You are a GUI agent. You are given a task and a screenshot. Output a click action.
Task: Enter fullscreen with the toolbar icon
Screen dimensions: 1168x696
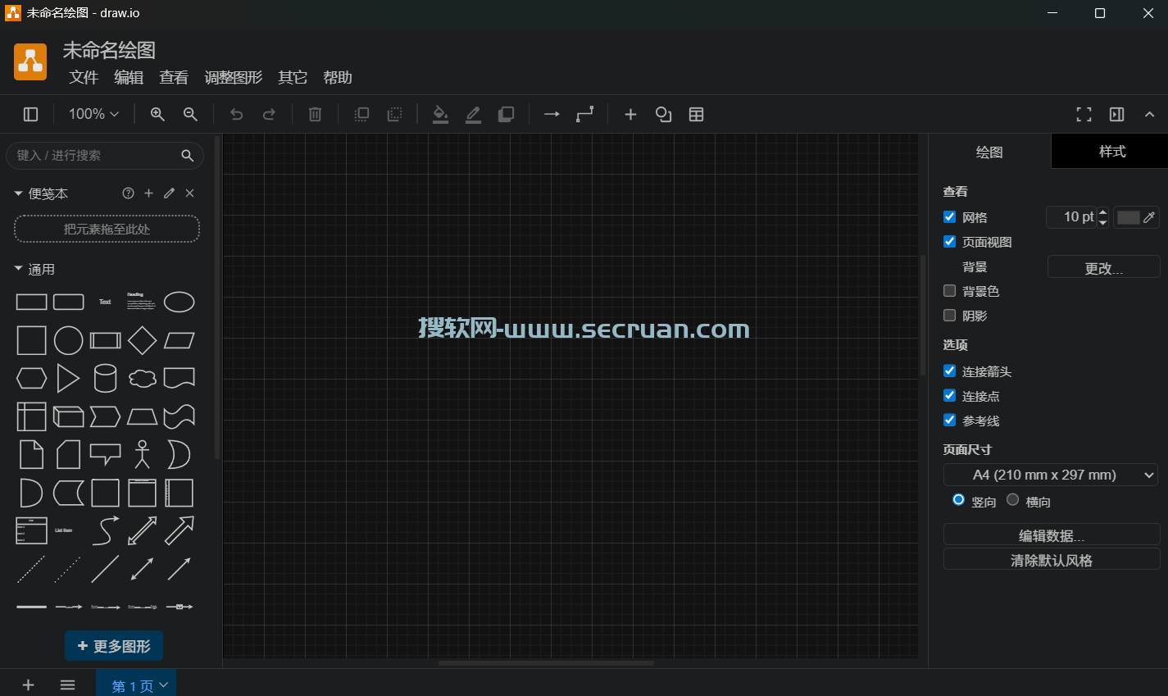click(x=1084, y=114)
